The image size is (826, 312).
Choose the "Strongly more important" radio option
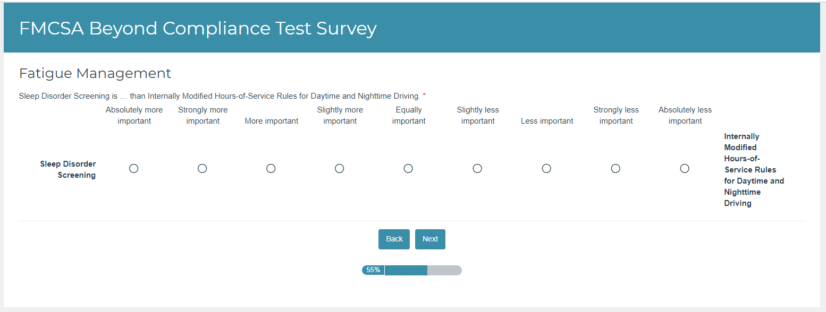(203, 168)
